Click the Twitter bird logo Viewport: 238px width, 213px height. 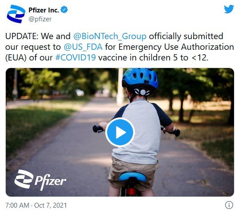pos(229,9)
